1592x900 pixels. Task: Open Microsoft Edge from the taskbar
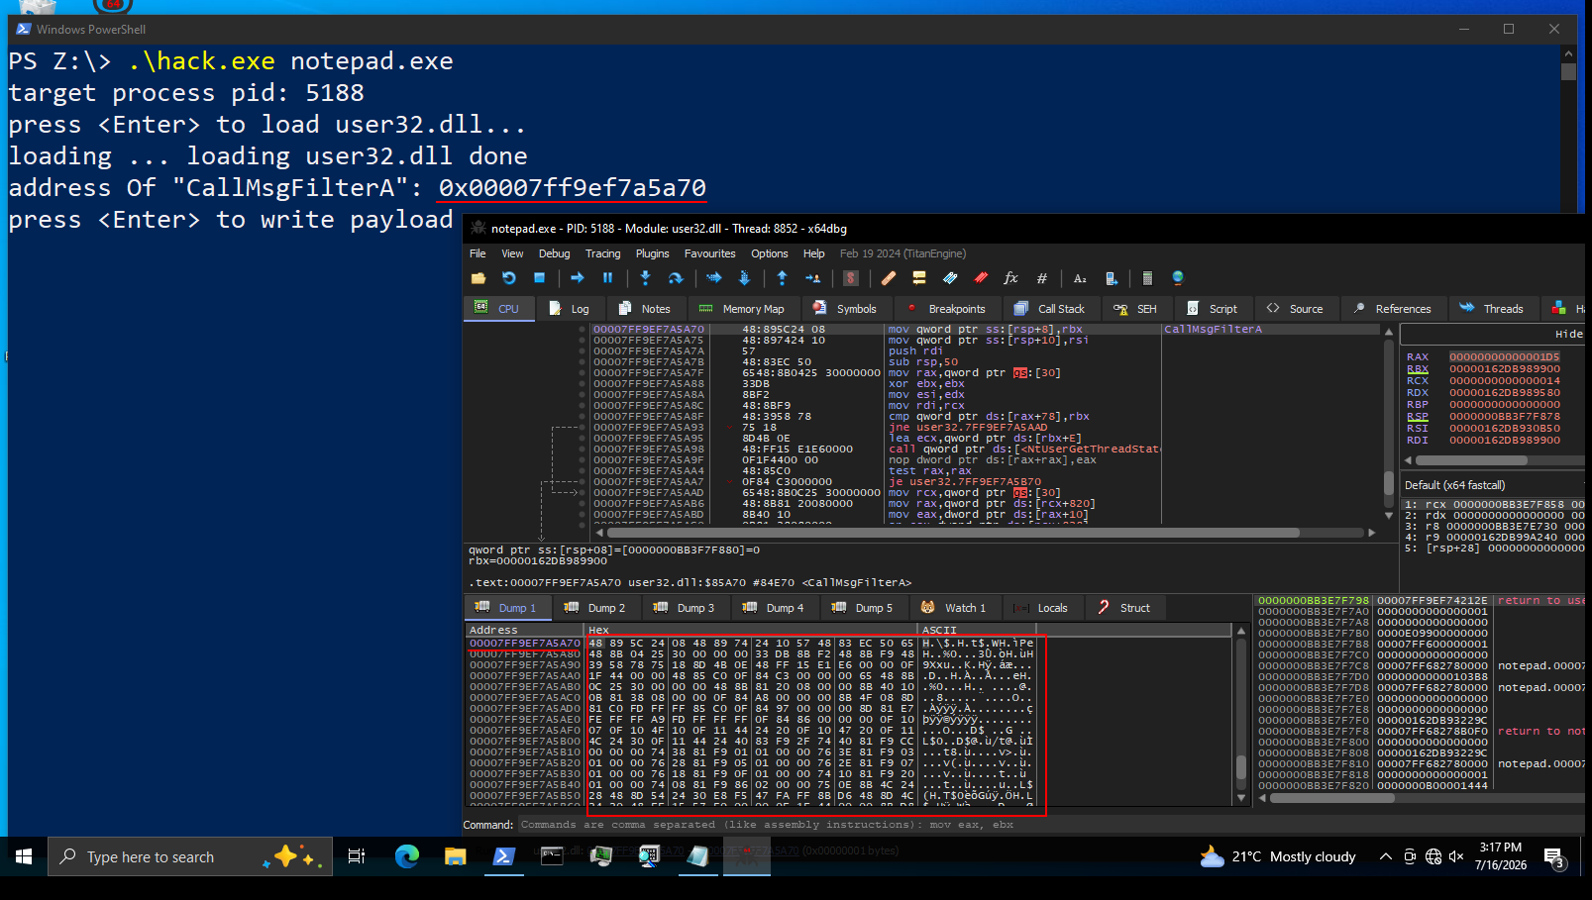click(406, 856)
